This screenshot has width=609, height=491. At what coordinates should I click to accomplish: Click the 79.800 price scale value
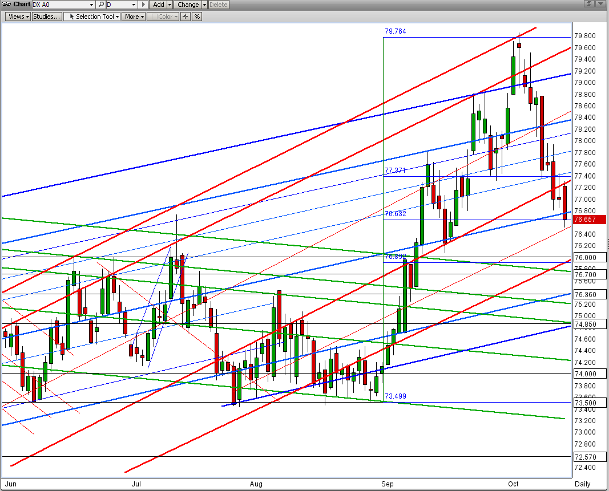pos(585,36)
